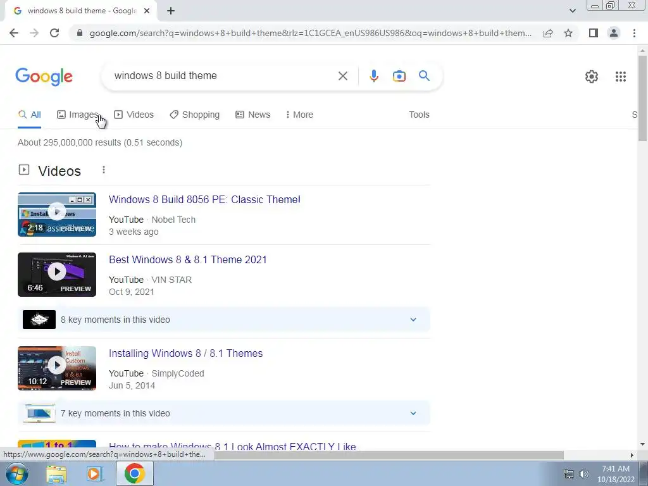Click the horizontal scrollbar thumb
This screenshot has height=486, width=648.
click(389, 455)
